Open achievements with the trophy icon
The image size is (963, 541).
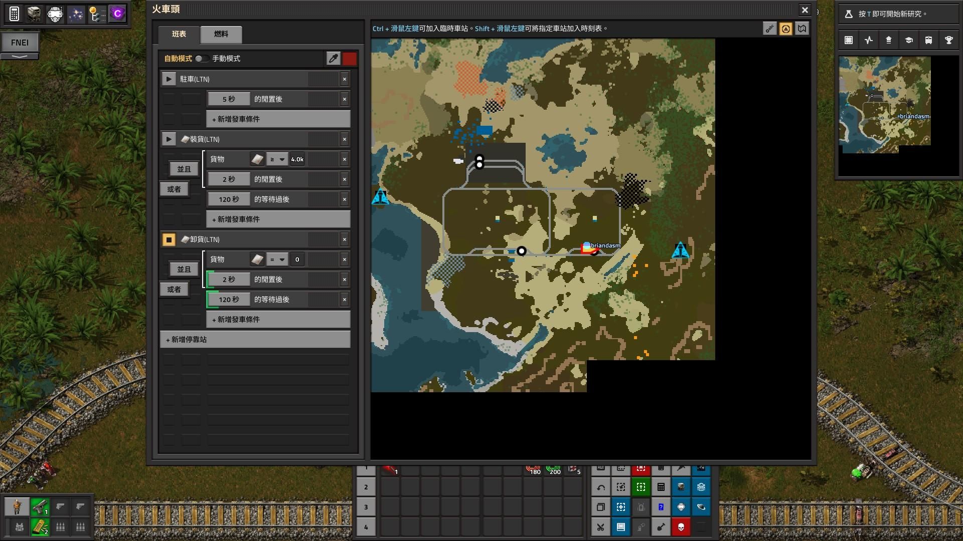point(948,40)
